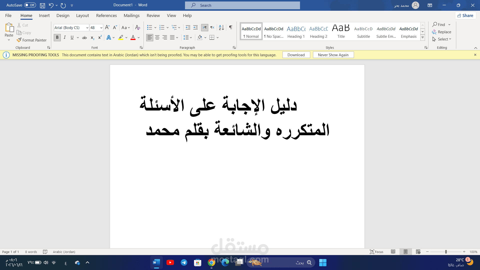Set right-to-left text direction

click(212, 27)
